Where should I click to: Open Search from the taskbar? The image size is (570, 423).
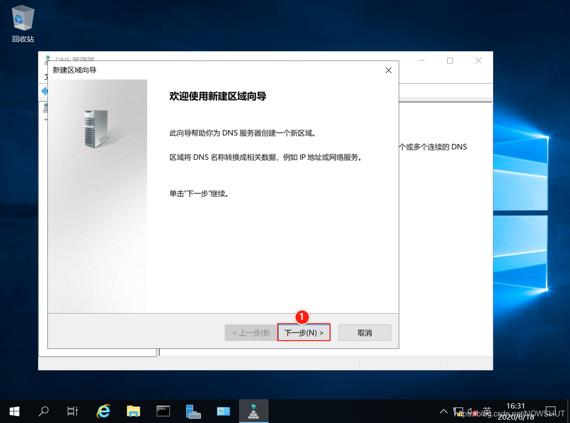point(43,411)
